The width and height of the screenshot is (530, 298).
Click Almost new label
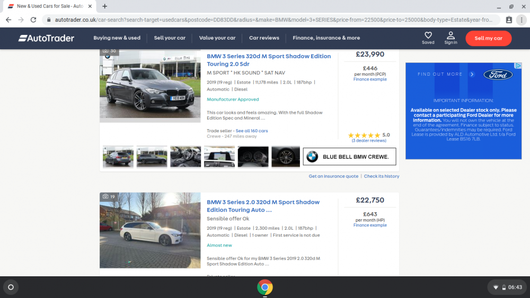click(x=219, y=246)
